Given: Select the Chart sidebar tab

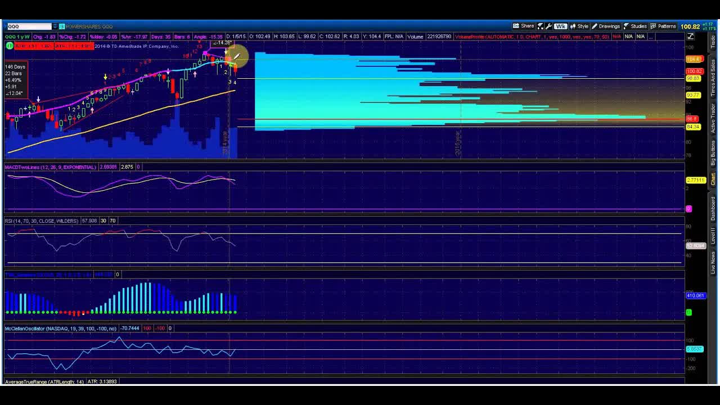Looking at the screenshot, I should pyautogui.click(x=713, y=179).
